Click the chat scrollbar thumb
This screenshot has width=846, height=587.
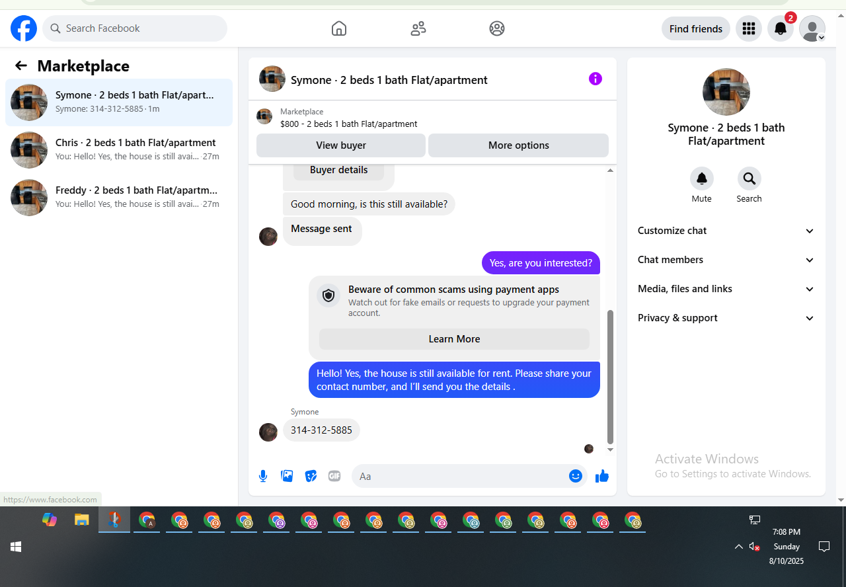point(610,377)
